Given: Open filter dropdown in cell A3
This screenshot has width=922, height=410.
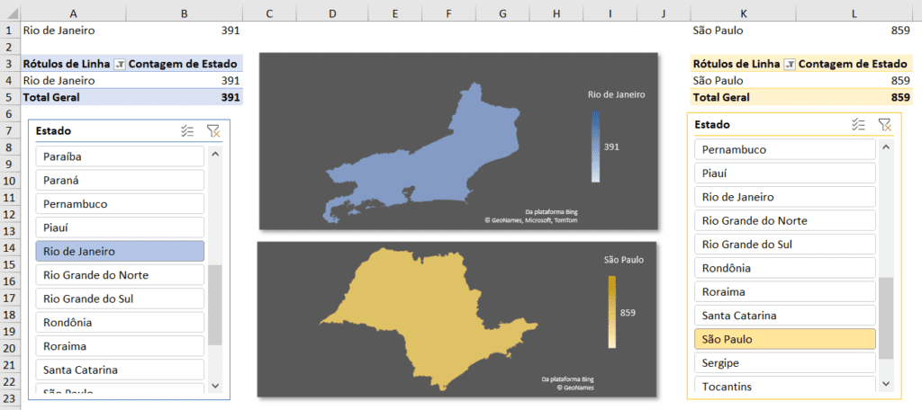Looking at the screenshot, I should click(120, 65).
